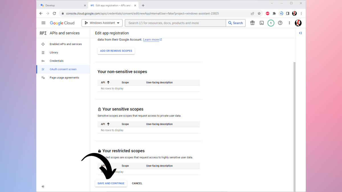Click the page vertical scrollbar

point(294,127)
